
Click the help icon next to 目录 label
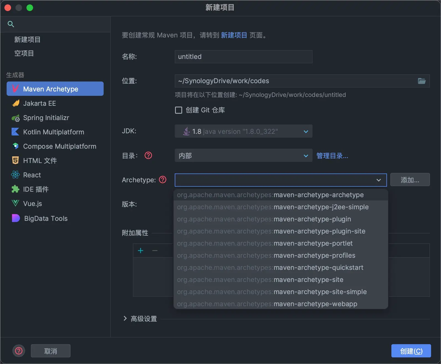tap(148, 156)
